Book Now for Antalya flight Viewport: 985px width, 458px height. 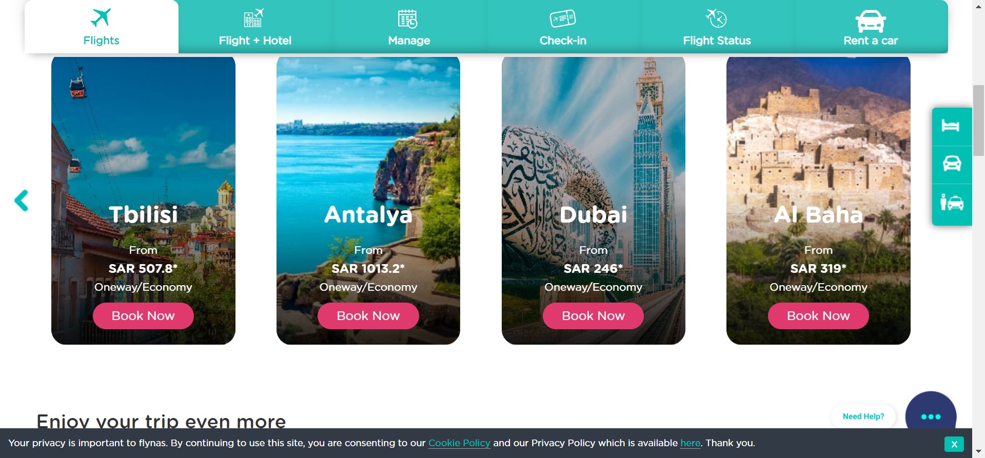(x=368, y=316)
